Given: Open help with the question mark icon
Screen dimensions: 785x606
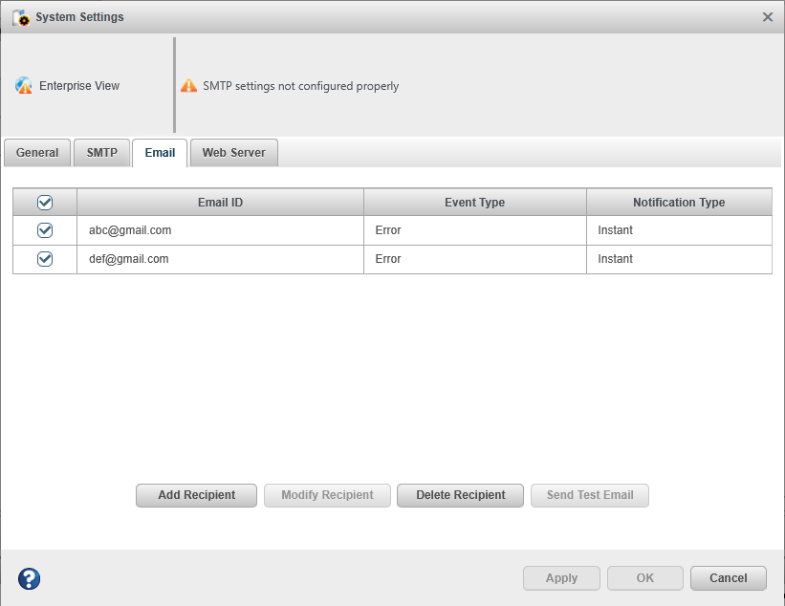Looking at the screenshot, I should pyautogui.click(x=30, y=578).
